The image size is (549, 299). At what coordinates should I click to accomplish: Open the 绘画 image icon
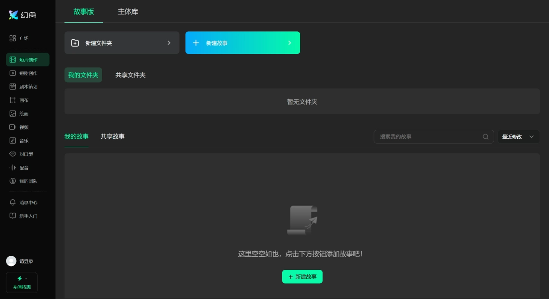coord(13,114)
